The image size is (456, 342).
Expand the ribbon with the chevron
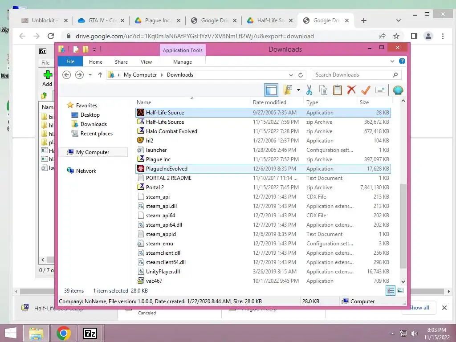[x=392, y=61]
